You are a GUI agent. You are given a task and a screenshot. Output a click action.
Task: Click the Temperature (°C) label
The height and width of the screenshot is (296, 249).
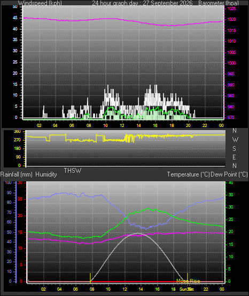[x=188, y=174]
